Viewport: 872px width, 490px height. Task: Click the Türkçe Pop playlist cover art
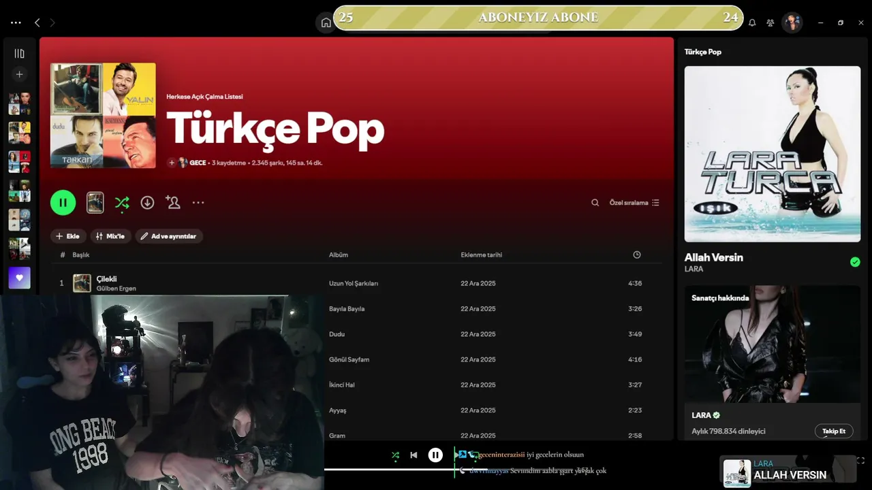[103, 116]
